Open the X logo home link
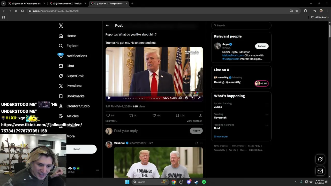Screen dimensions: 331x186 (61, 26)
